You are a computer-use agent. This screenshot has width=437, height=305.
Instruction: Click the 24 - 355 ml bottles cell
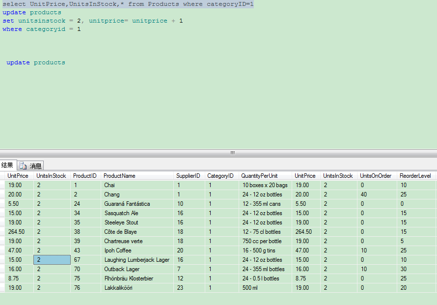(265, 269)
